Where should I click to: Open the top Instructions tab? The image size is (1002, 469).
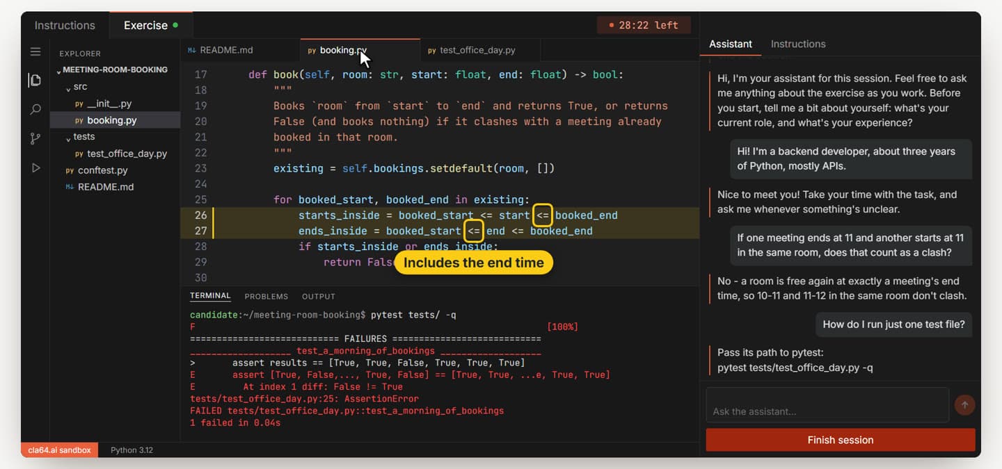pos(65,25)
